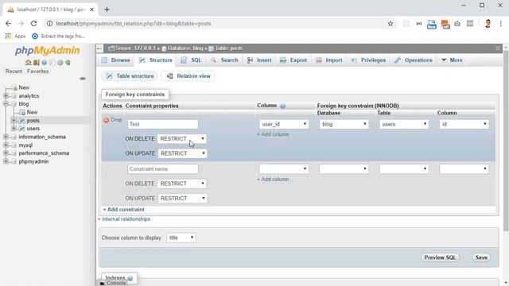Image resolution: width=509 pixels, height=286 pixels.
Task: Click the blue printer extension icon
Action: tap(432, 24)
